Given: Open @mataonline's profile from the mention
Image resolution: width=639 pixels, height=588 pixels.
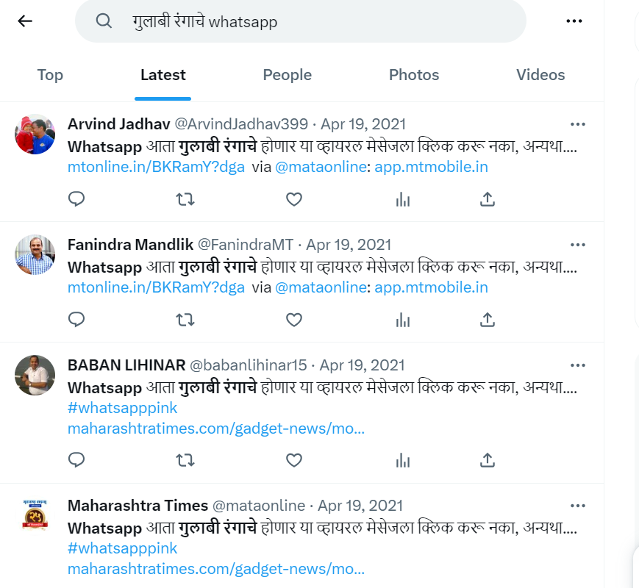Looking at the screenshot, I should (x=321, y=165).
